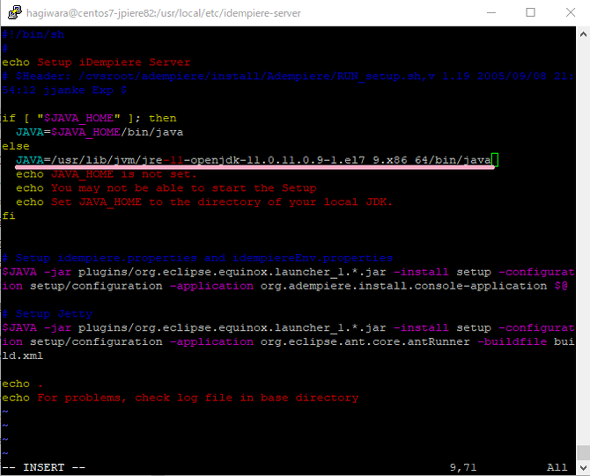590x476 pixels.
Task: Click 'org.adempiere.install.console-application' text
Action: pyautogui.click(x=403, y=286)
